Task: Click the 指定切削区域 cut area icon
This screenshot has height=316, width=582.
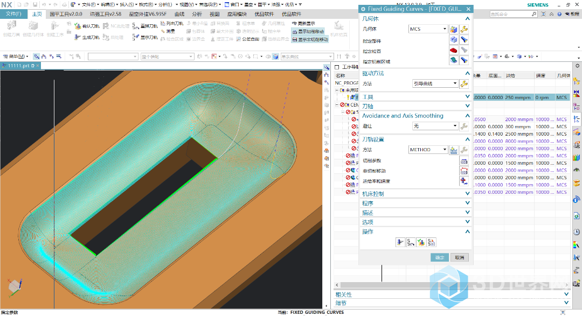Action: [x=454, y=60]
